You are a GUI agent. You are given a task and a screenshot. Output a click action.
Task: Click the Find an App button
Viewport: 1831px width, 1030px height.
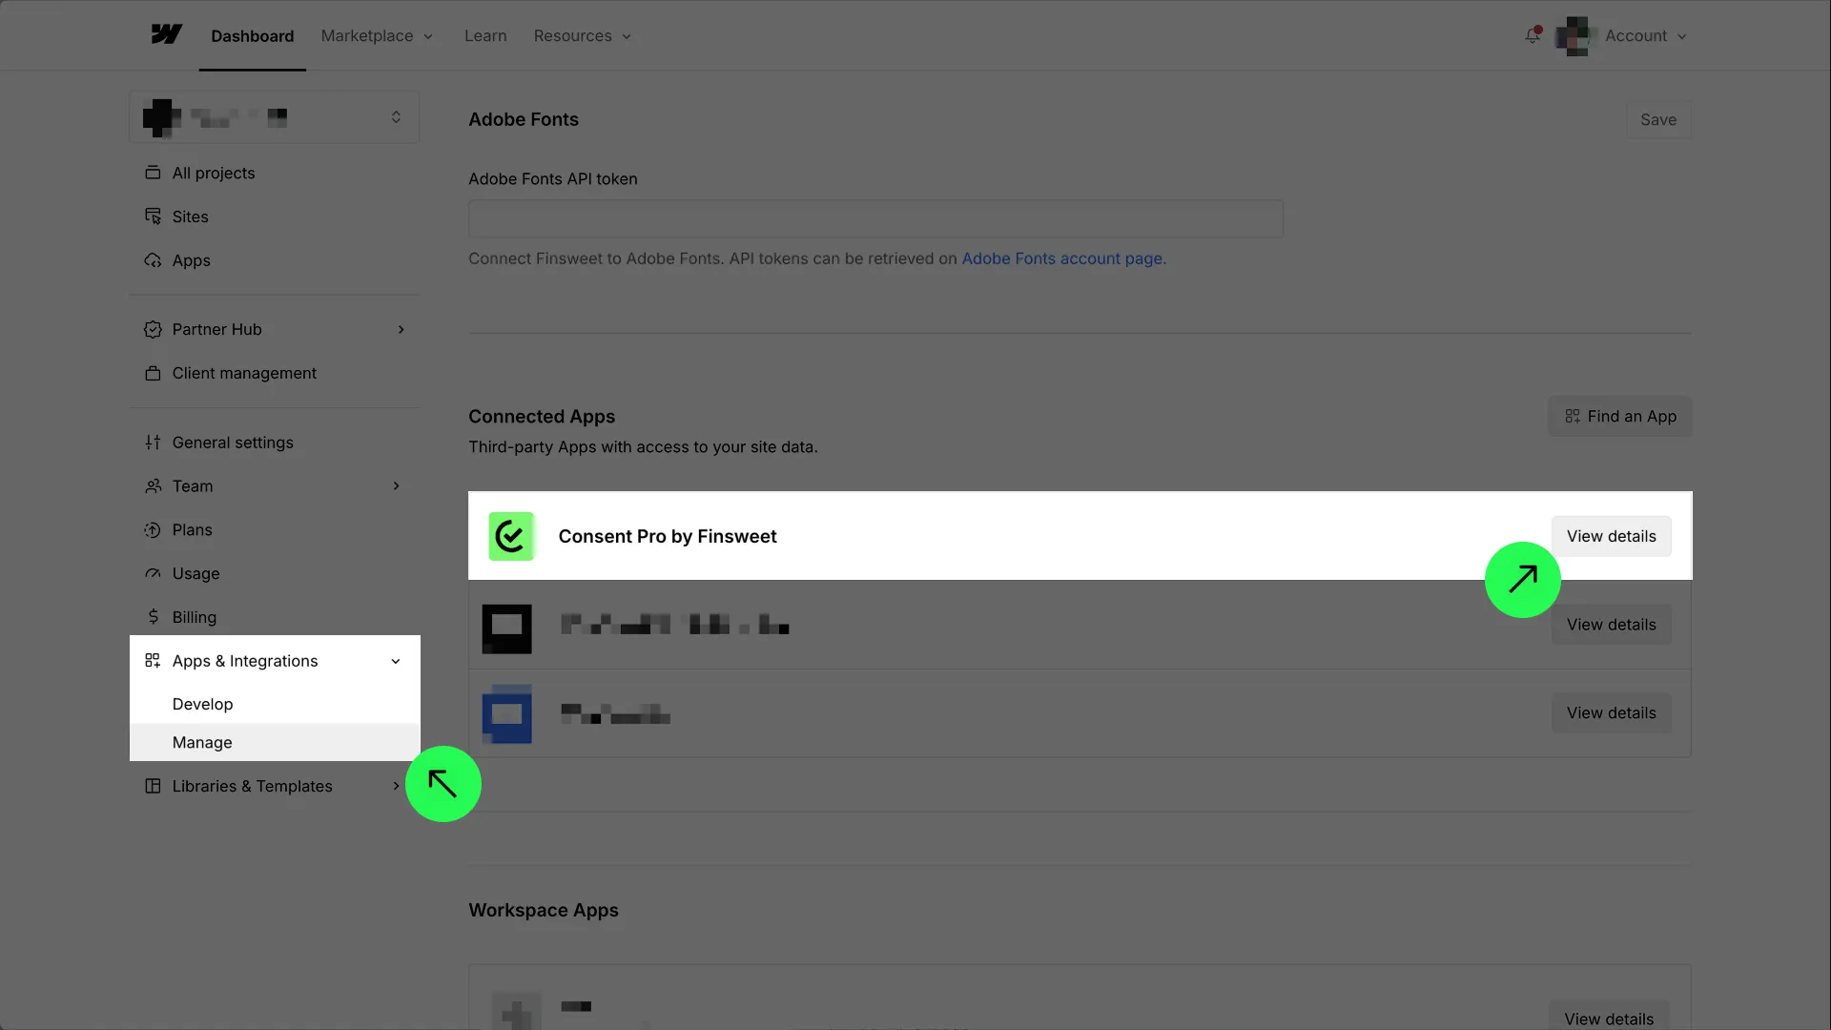coord(1619,417)
